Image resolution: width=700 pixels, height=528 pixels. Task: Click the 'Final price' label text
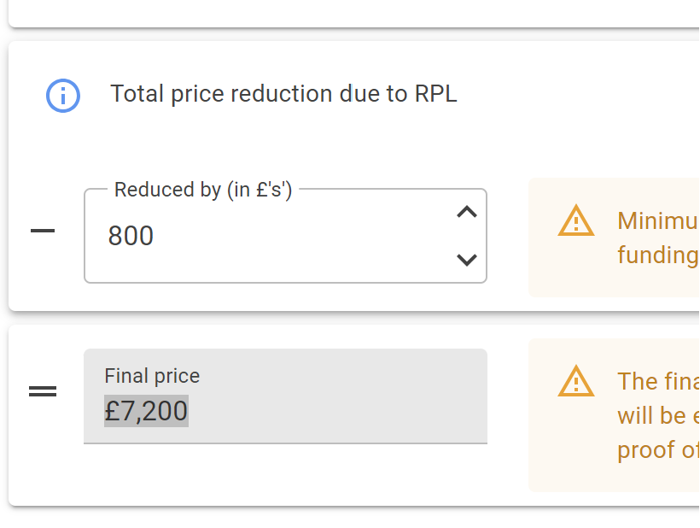pos(152,376)
